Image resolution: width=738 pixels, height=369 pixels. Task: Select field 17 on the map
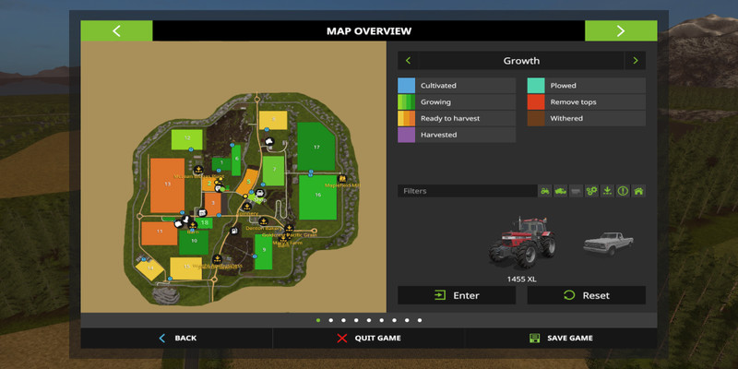tap(316, 147)
